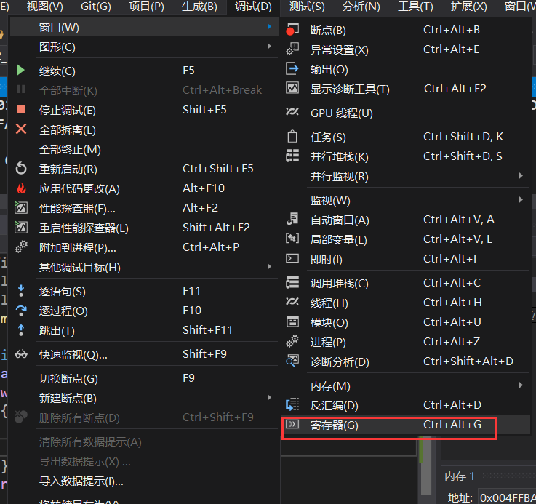Click the glasses icon for 快速监视
The height and width of the screenshot is (504, 536).
pos(21,354)
